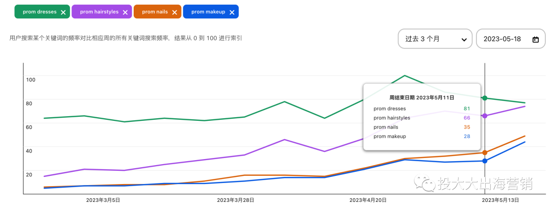
Task: Click the 2023年4月20日 x-axis label
Action: tap(367, 200)
